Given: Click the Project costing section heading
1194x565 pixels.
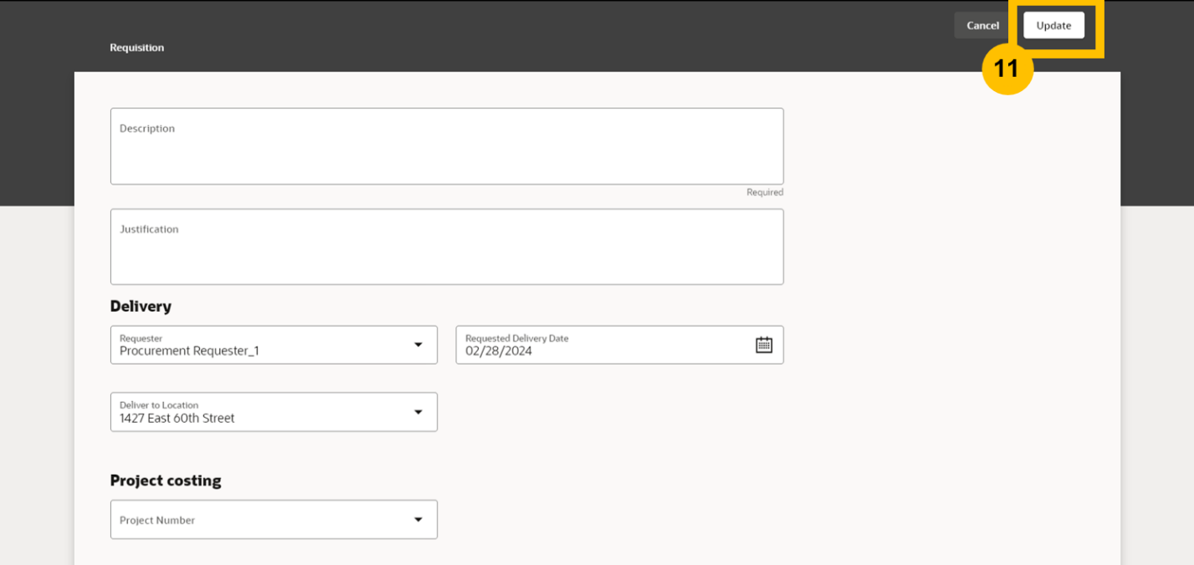Looking at the screenshot, I should [166, 481].
